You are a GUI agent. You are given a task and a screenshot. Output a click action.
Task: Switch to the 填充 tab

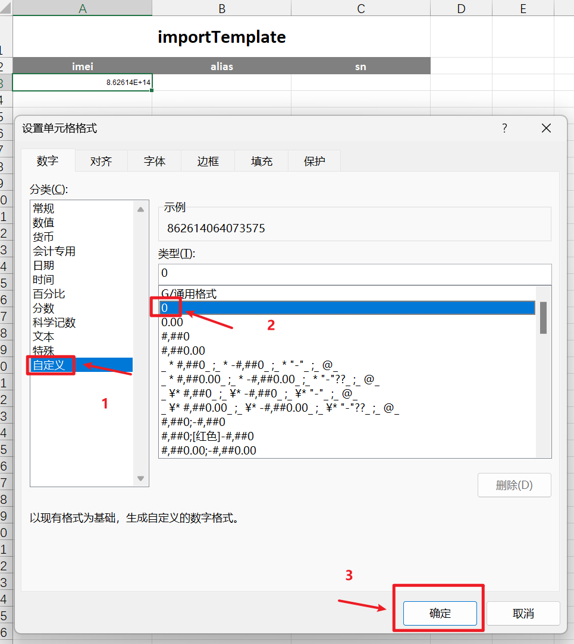click(x=261, y=160)
